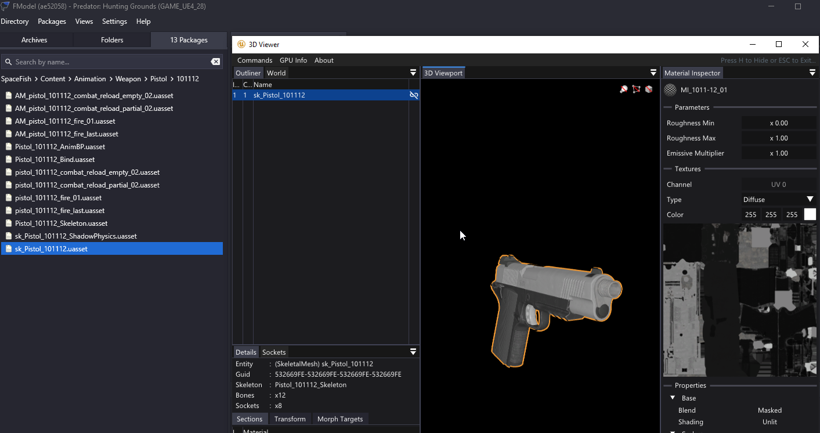The image size is (820, 433).
Task: Toggle the cube mesh icon in viewport
Action: point(649,89)
